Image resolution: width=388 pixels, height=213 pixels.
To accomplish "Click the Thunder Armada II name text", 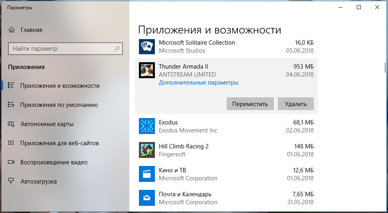I will coord(183,67).
